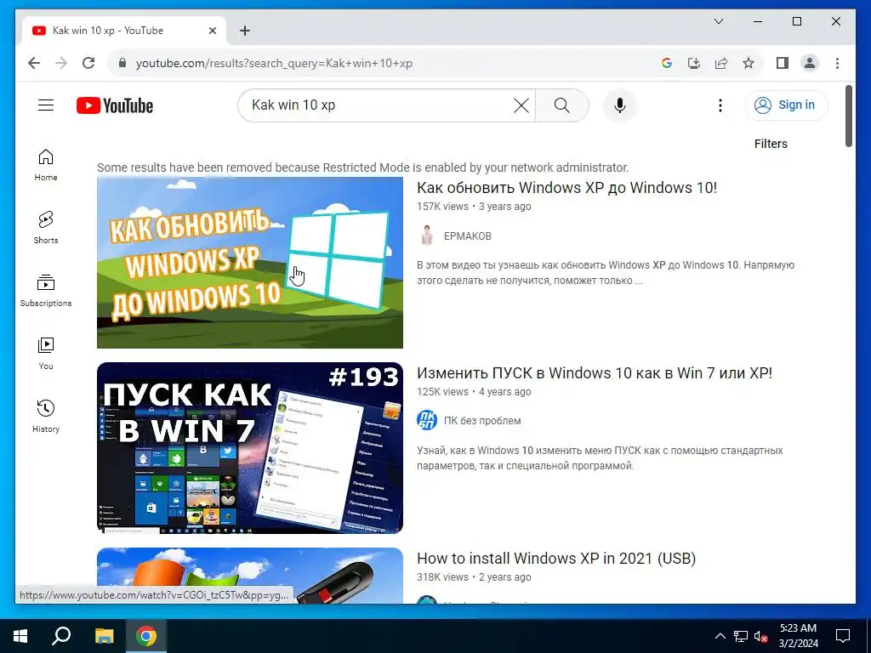Open File Explorer from the taskbar
This screenshot has width=871, height=653.
tap(104, 636)
